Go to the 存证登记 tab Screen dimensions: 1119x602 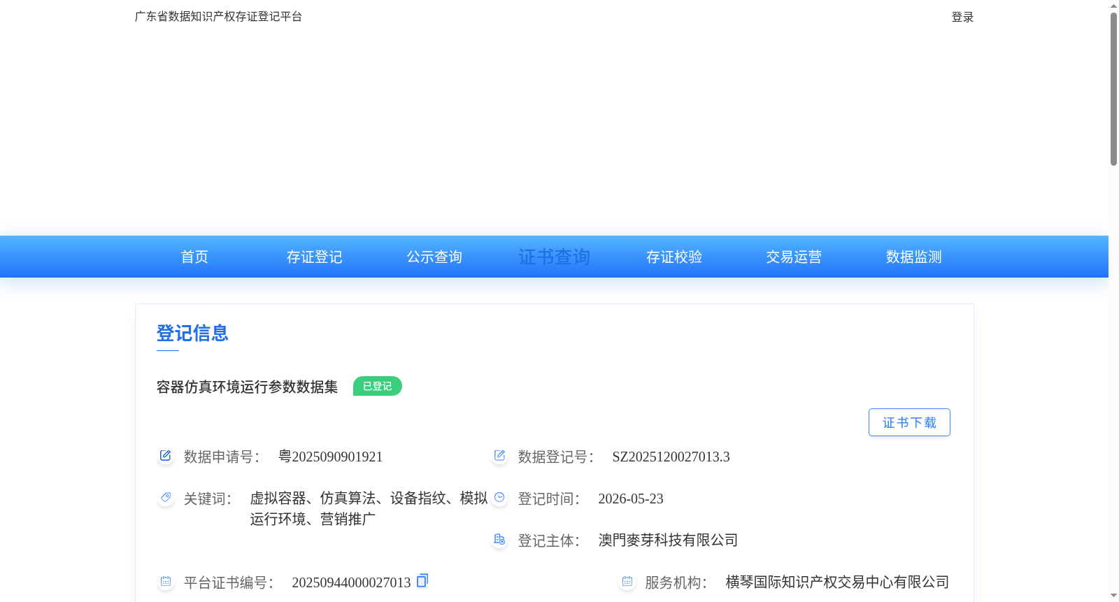315,257
